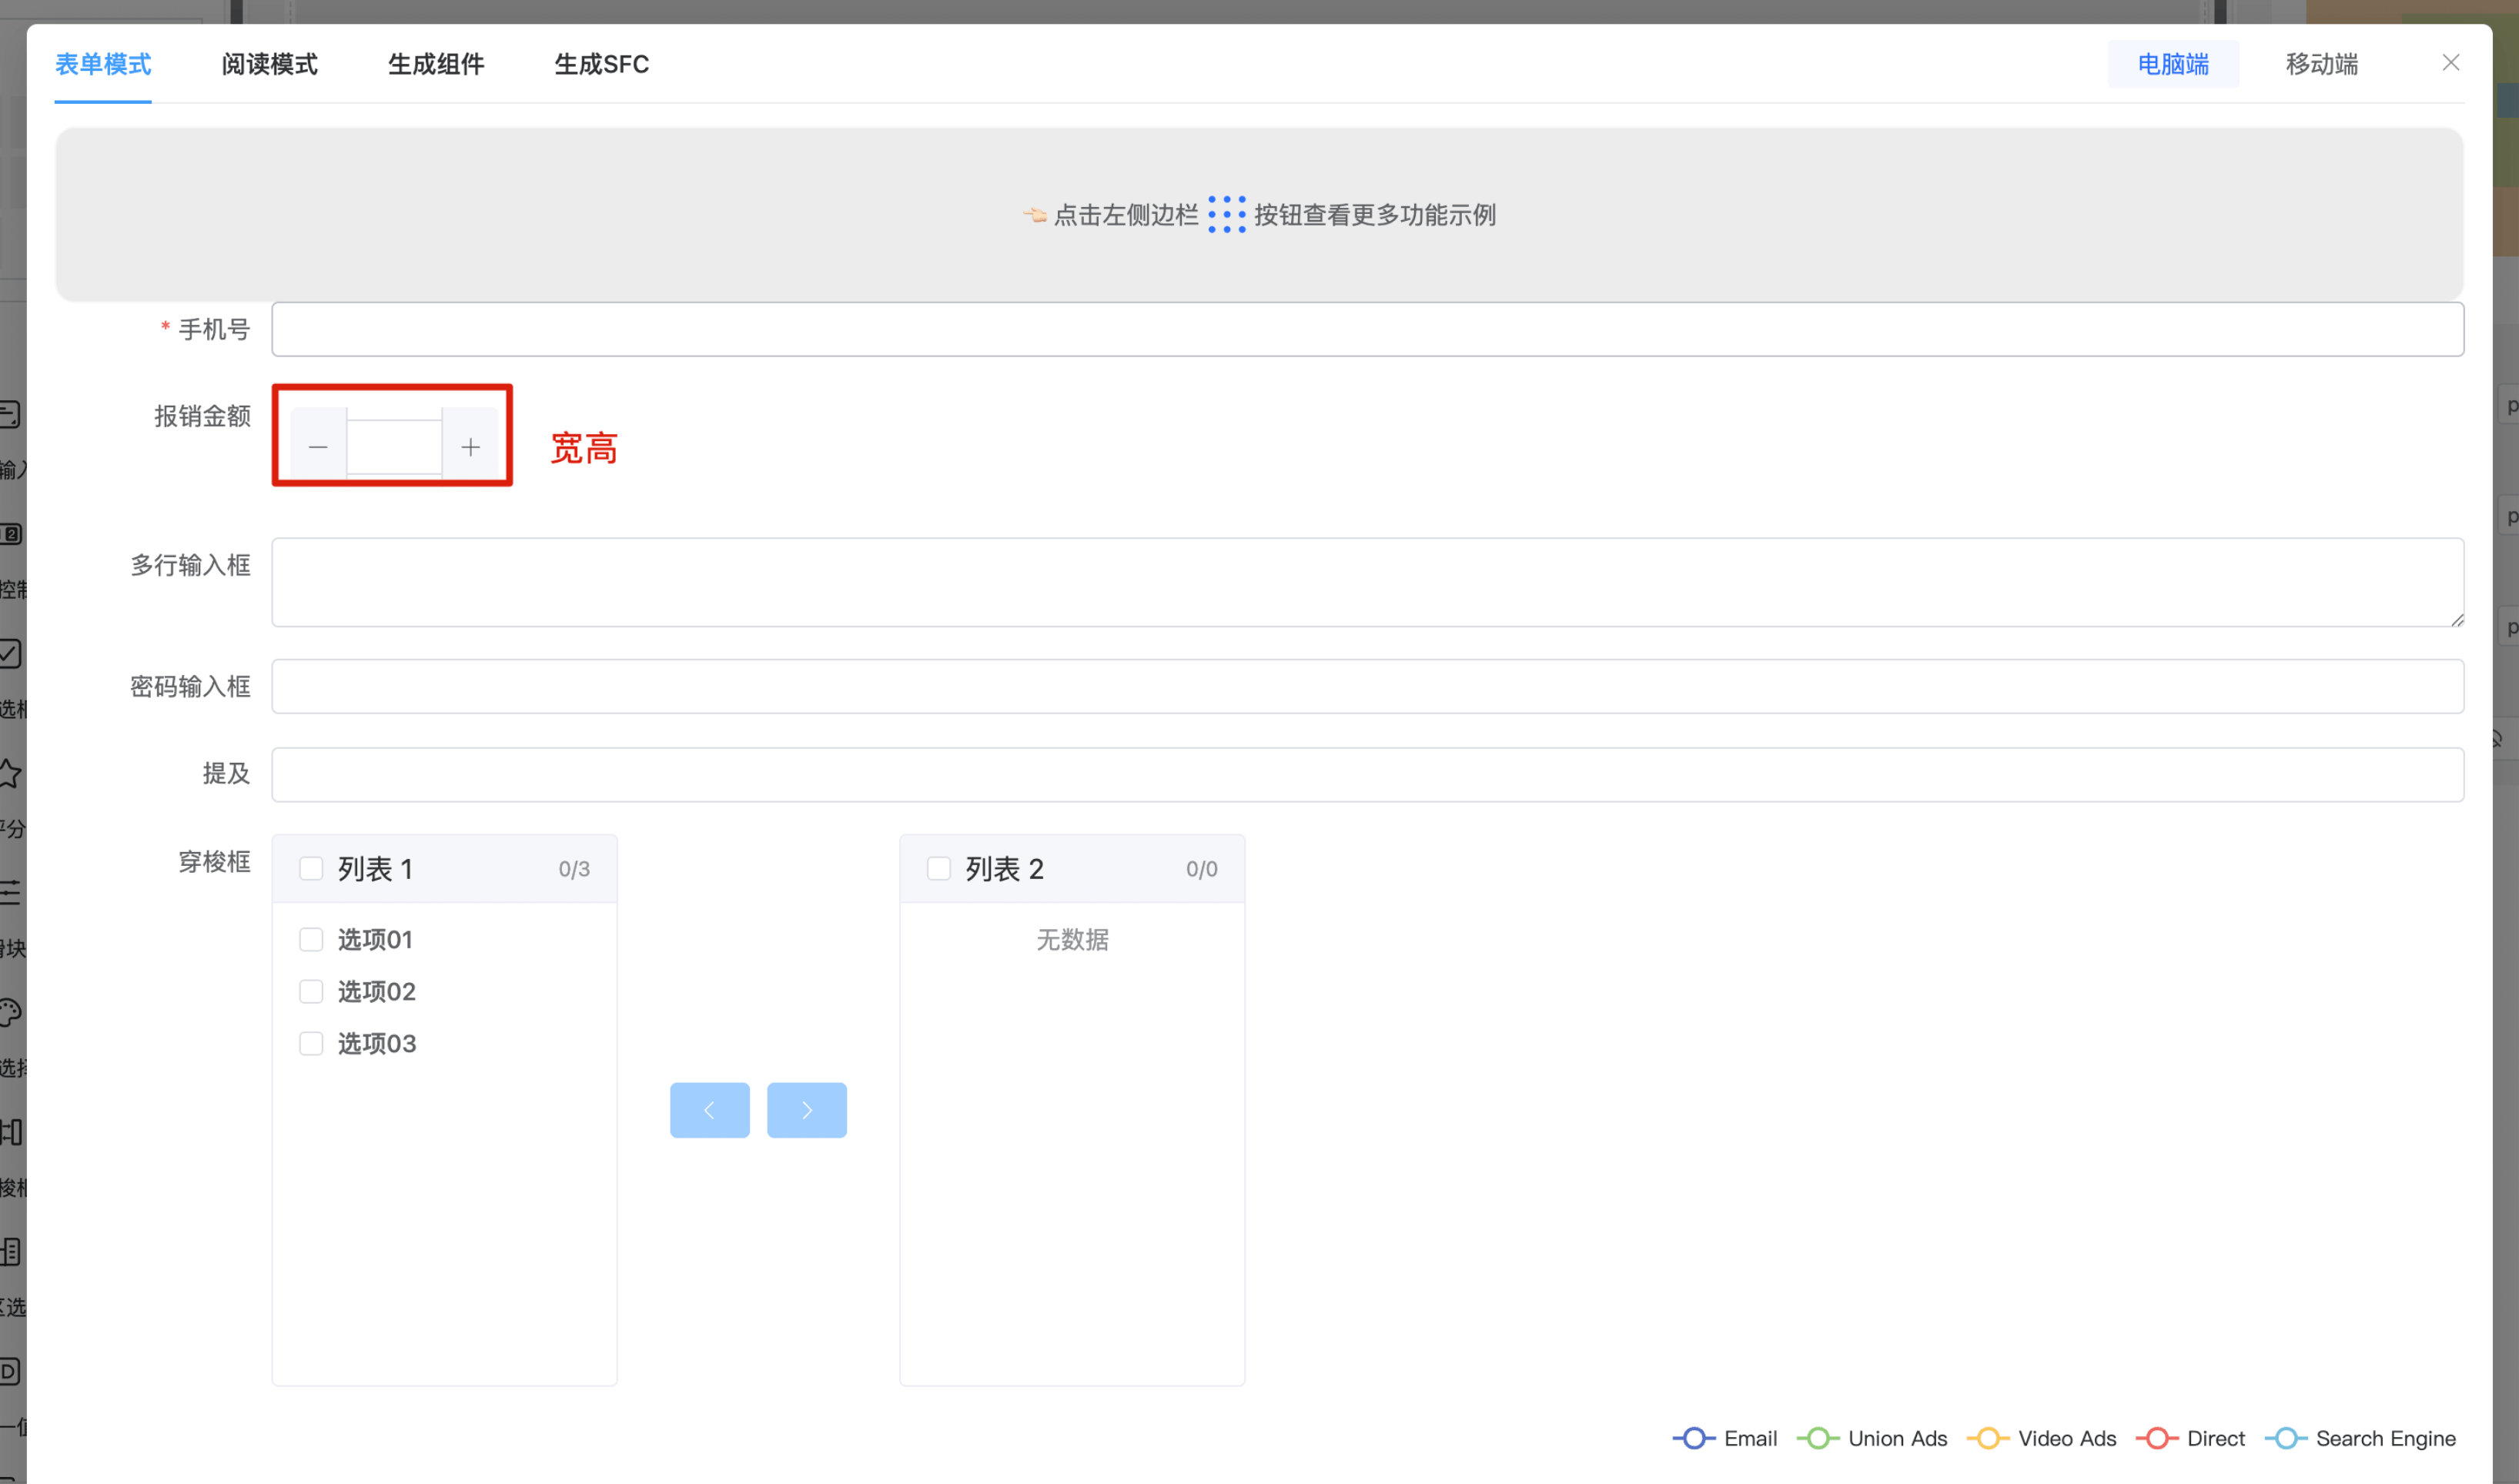
Task: Toggle the Video Ads legend marker
Action: (x=1988, y=1438)
